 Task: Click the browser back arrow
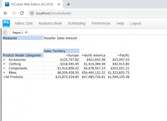[x=5, y=13]
